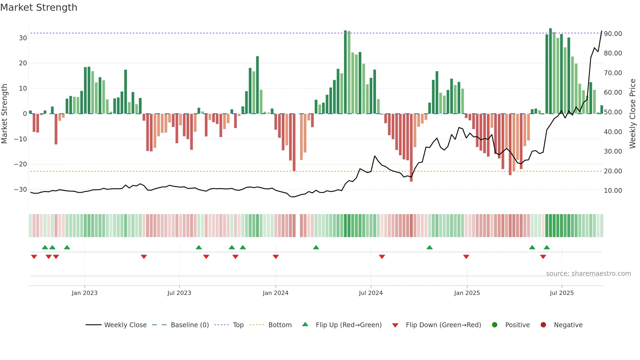Click the 80.00 price axis label
The width and height of the screenshot is (640, 360).
(x=613, y=53)
